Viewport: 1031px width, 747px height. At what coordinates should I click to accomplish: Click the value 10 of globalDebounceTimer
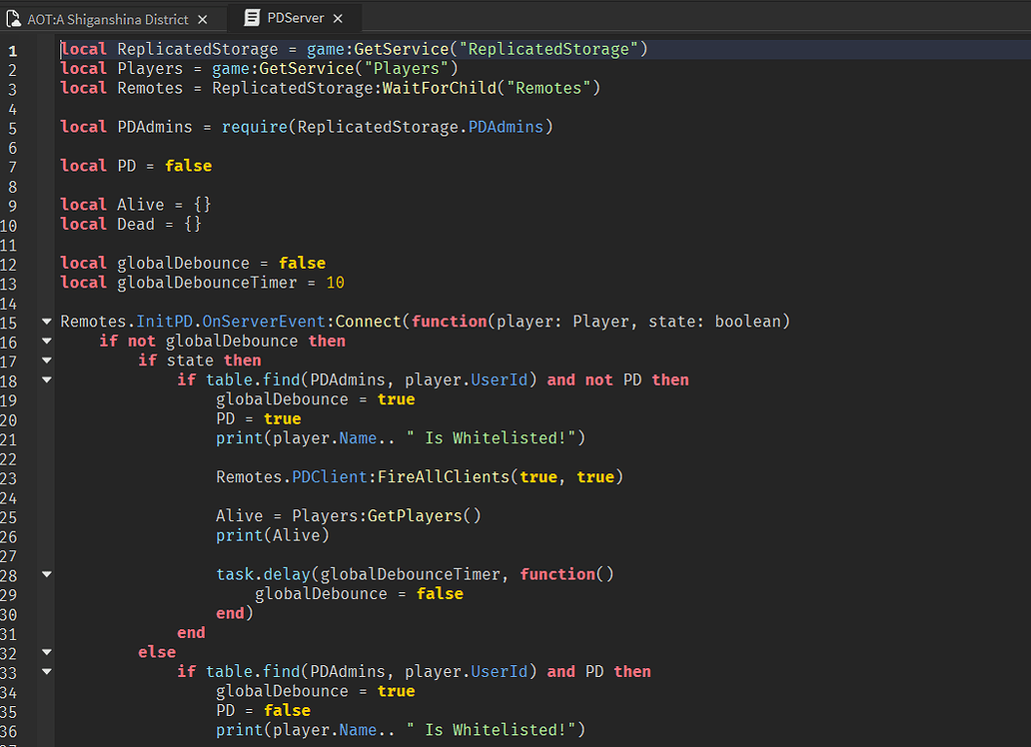(x=335, y=284)
